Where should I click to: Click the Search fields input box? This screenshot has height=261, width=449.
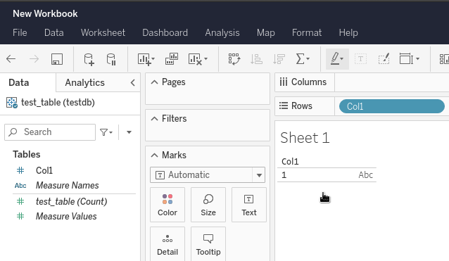tap(50, 132)
